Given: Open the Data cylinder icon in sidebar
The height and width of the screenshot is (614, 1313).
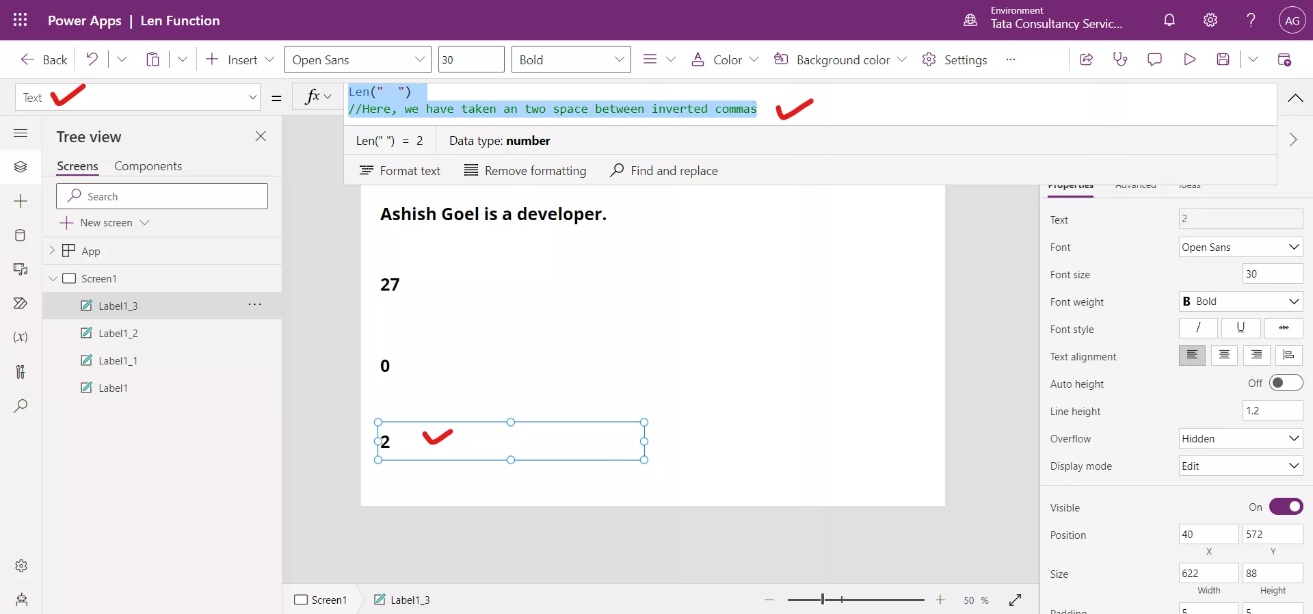Looking at the screenshot, I should coord(21,235).
